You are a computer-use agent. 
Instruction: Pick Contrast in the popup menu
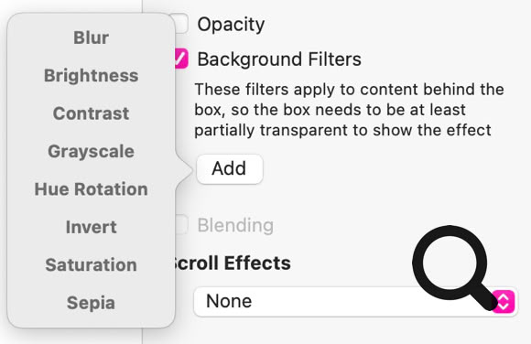[92, 113]
